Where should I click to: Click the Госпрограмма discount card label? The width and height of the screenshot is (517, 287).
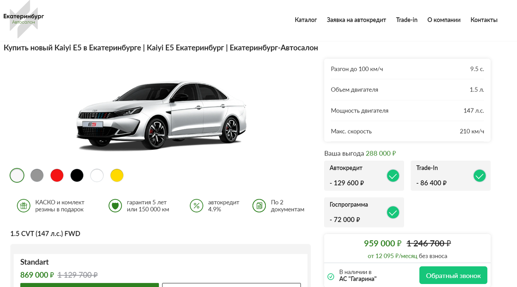[x=349, y=205]
